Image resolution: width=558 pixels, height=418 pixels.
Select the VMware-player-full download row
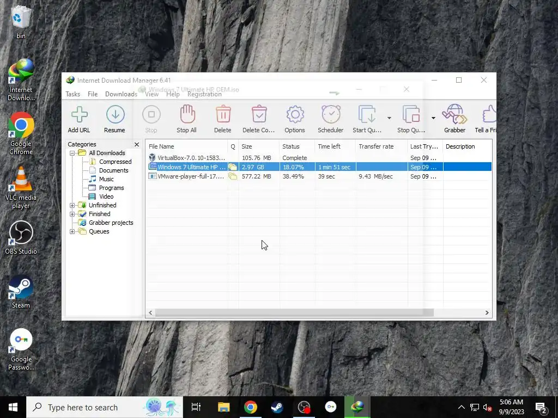click(319, 176)
